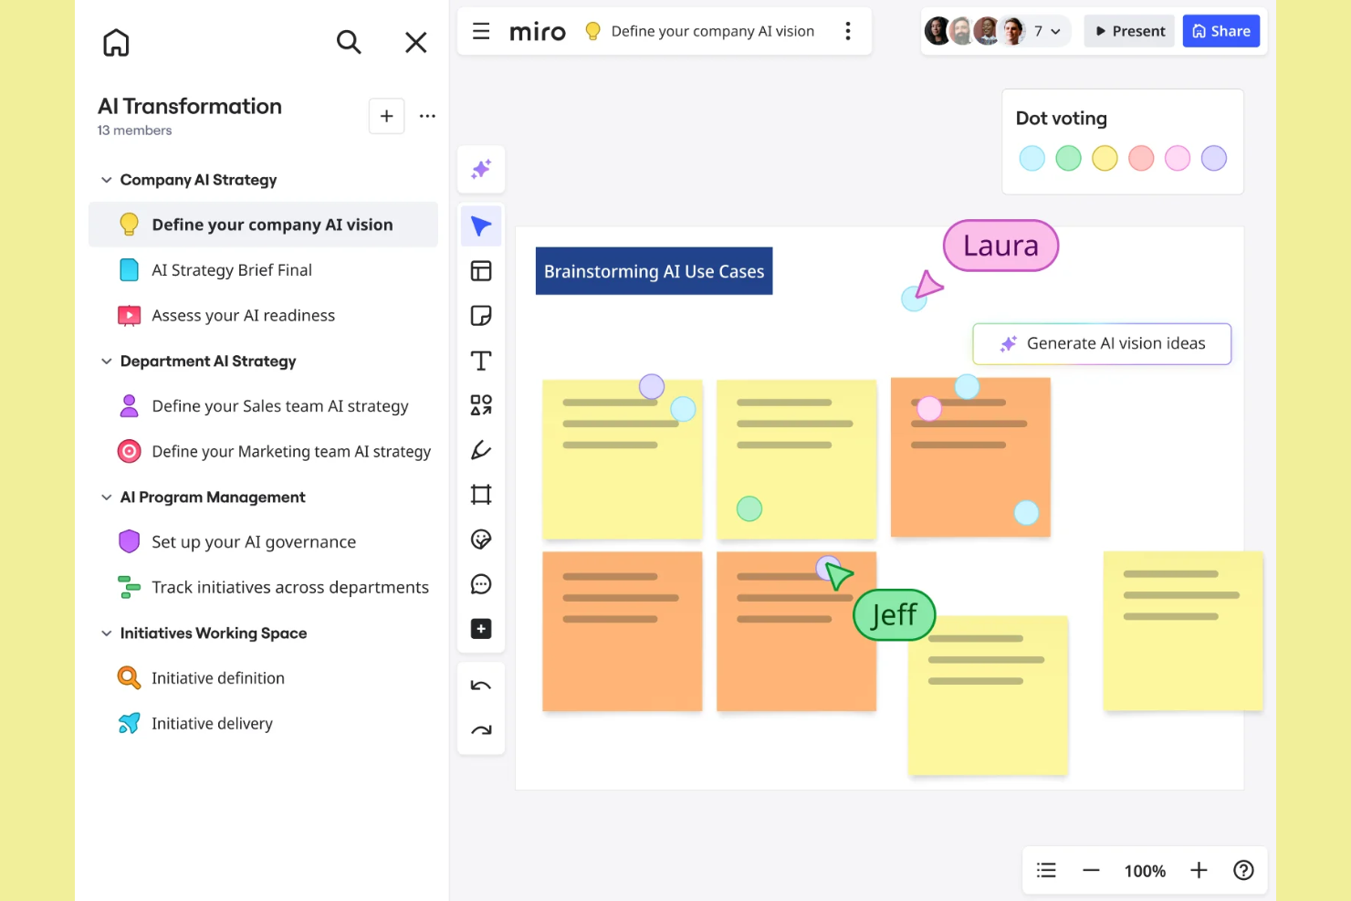This screenshot has width=1351, height=901.
Task: Collapse the Department AI Strategy section
Action: [x=106, y=361]
